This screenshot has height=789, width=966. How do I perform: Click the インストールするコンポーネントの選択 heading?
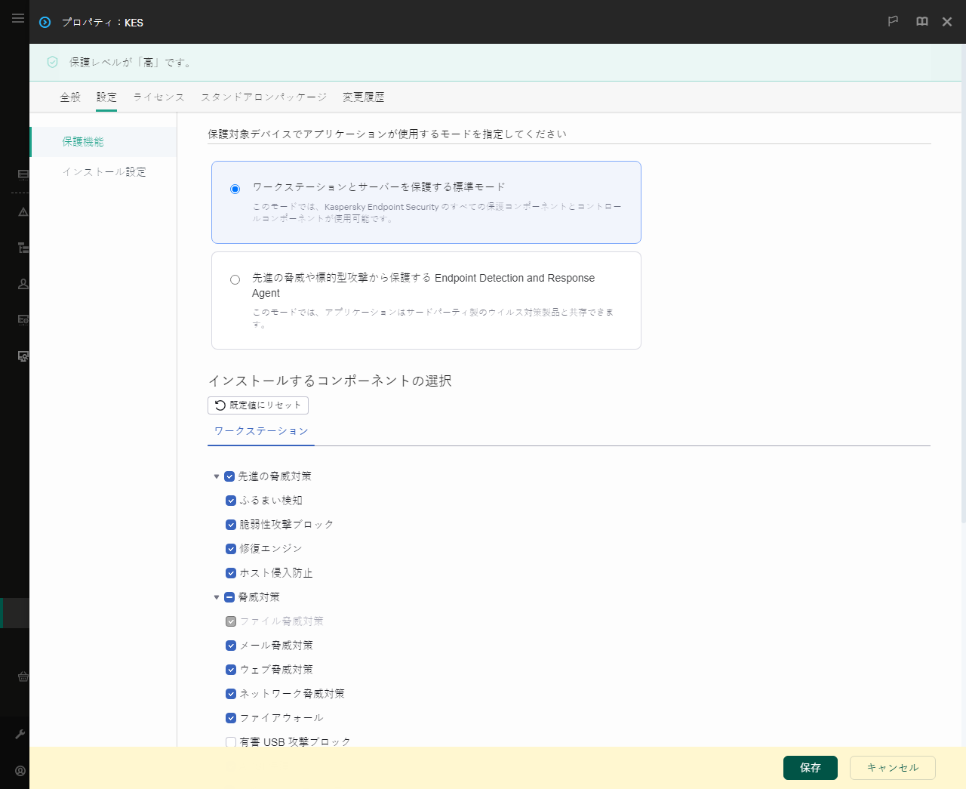tap(330, 381)
